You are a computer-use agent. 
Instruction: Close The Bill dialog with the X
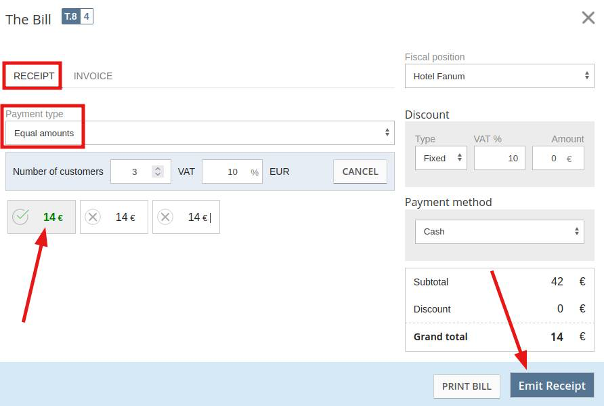[588, 18]
